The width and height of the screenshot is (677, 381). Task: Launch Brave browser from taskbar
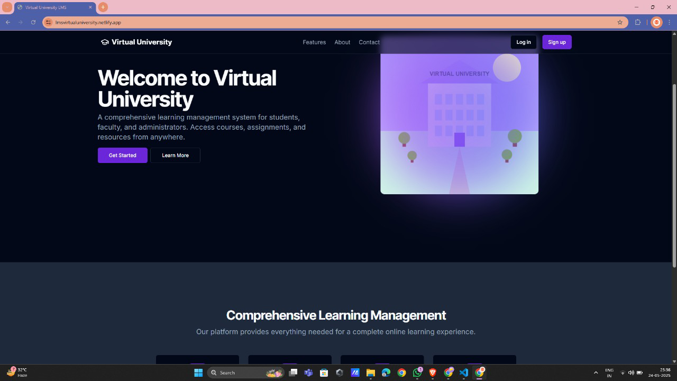(x=433, y=373)
